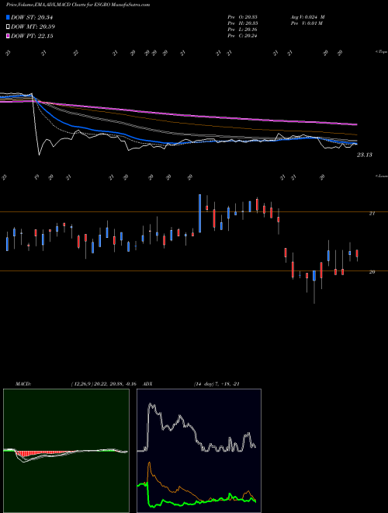
Task: Click the 20 price axis label
Action: (x=372, y=272)
